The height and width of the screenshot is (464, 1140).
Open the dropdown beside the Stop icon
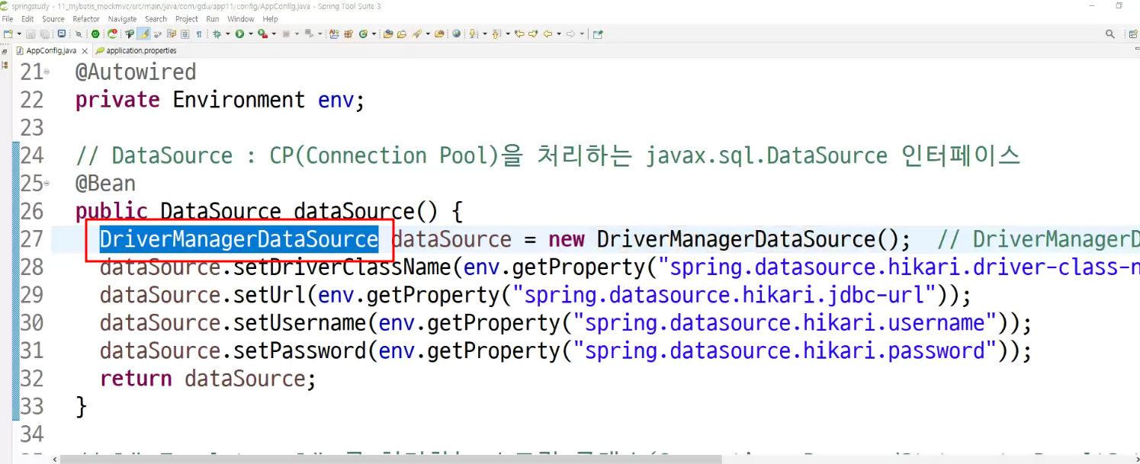click(297, 34)
